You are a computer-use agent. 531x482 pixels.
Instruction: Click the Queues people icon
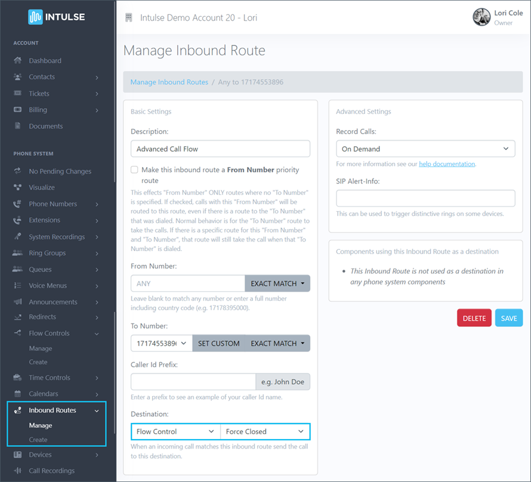coord(18,269)
